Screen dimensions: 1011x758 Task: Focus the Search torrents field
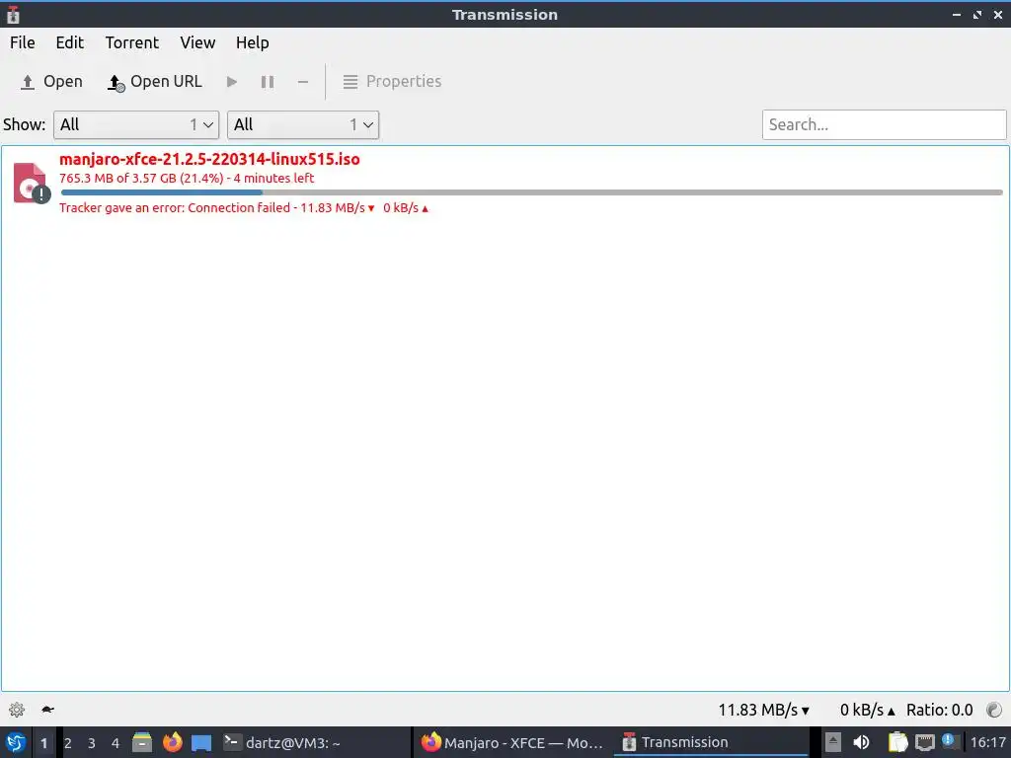884,124
